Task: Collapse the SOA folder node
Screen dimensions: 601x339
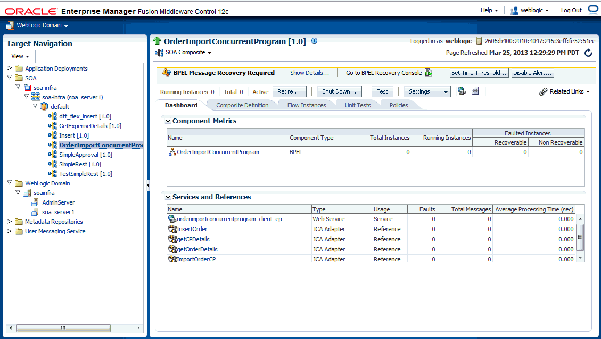Action: coord(9,77)
